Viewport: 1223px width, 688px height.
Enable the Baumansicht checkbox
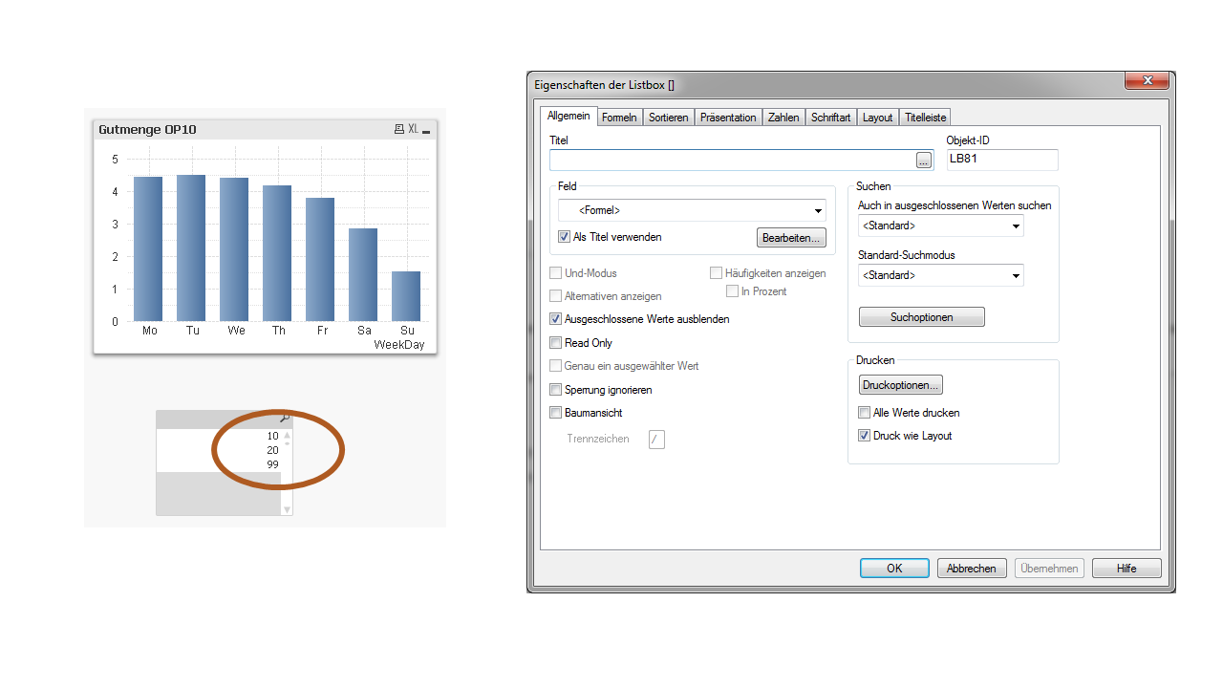tap(556, 413)
